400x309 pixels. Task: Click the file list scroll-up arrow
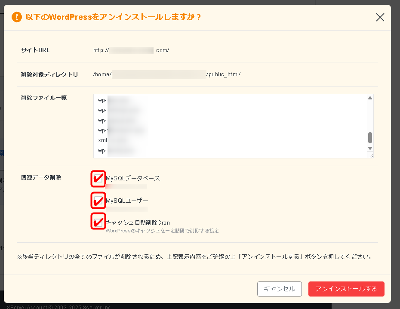click(x=370, y=98)
